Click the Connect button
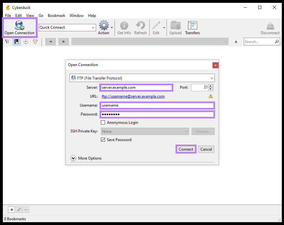Viewport: 284px width, 225px height. [186, 149]
